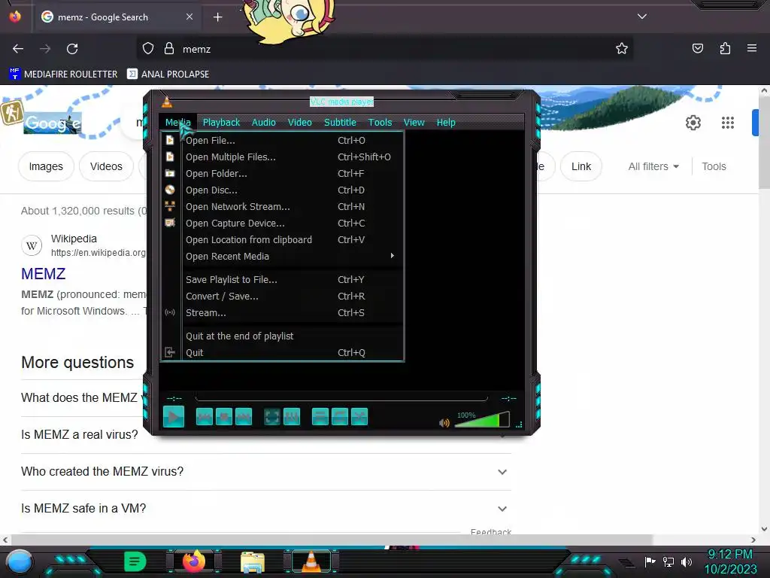Toggle VLC fullscreen mode
This screenshot has width=770, height=578.
(x=272, y=417)
